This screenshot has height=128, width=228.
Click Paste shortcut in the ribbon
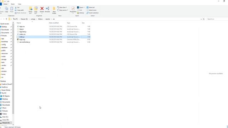point(21,13)
